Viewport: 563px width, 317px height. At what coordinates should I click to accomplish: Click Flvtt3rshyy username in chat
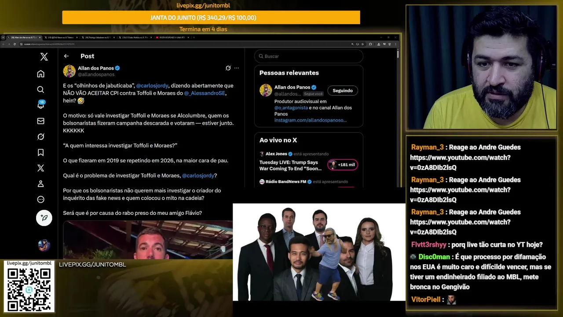pyautogui.click(x=429, y=244)
